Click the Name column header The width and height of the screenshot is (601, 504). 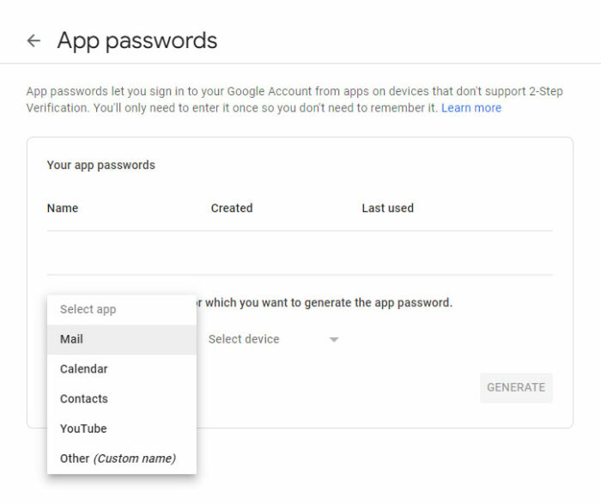coord(63,208)
